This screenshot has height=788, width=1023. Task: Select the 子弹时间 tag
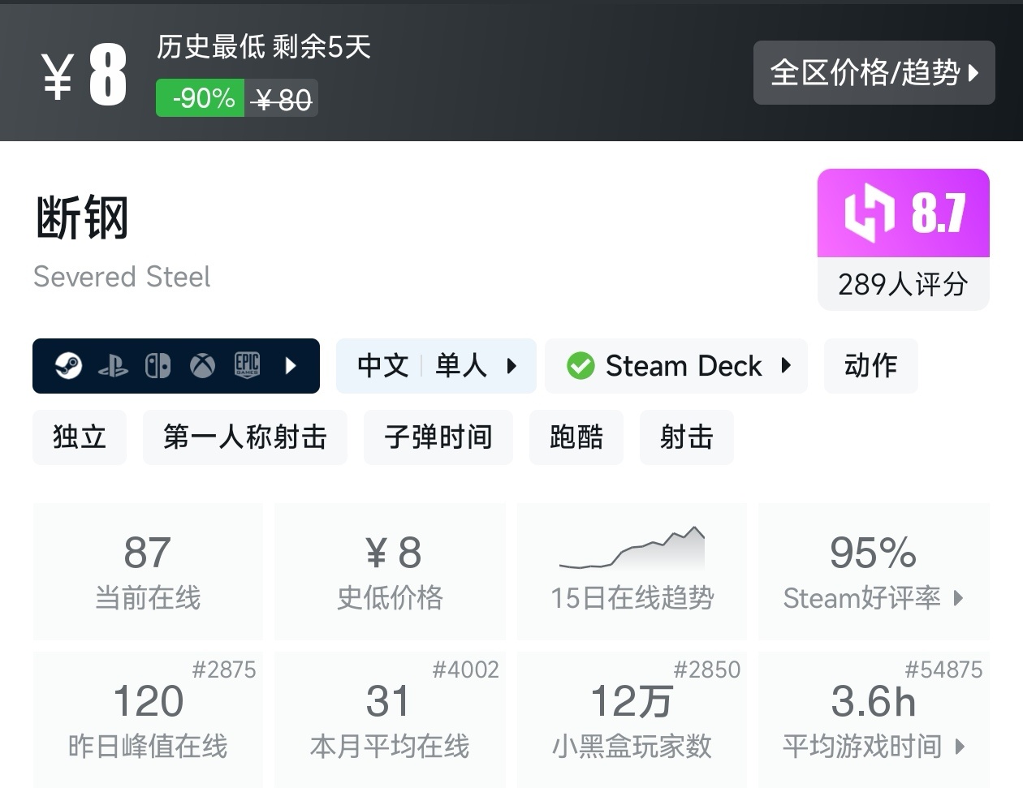click(438, 437)
